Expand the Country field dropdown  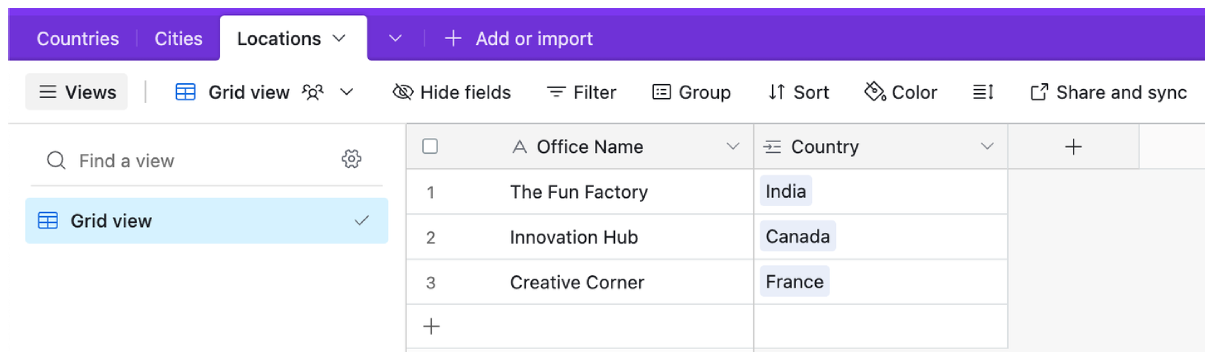coord(987,146)
